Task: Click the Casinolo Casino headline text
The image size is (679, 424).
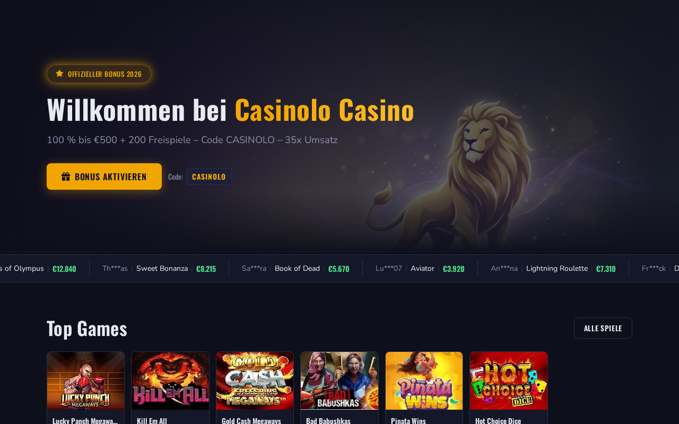Action: coord(324,110)
